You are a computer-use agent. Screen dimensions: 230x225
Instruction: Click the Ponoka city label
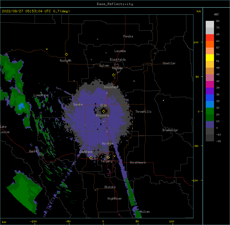pos(128,36)
